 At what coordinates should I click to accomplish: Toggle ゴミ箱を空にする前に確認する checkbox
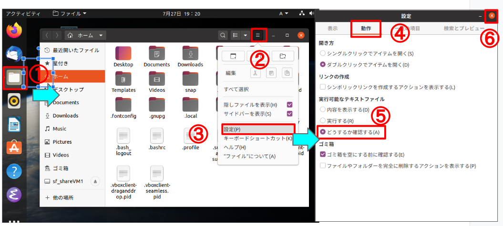coord(324,155)
